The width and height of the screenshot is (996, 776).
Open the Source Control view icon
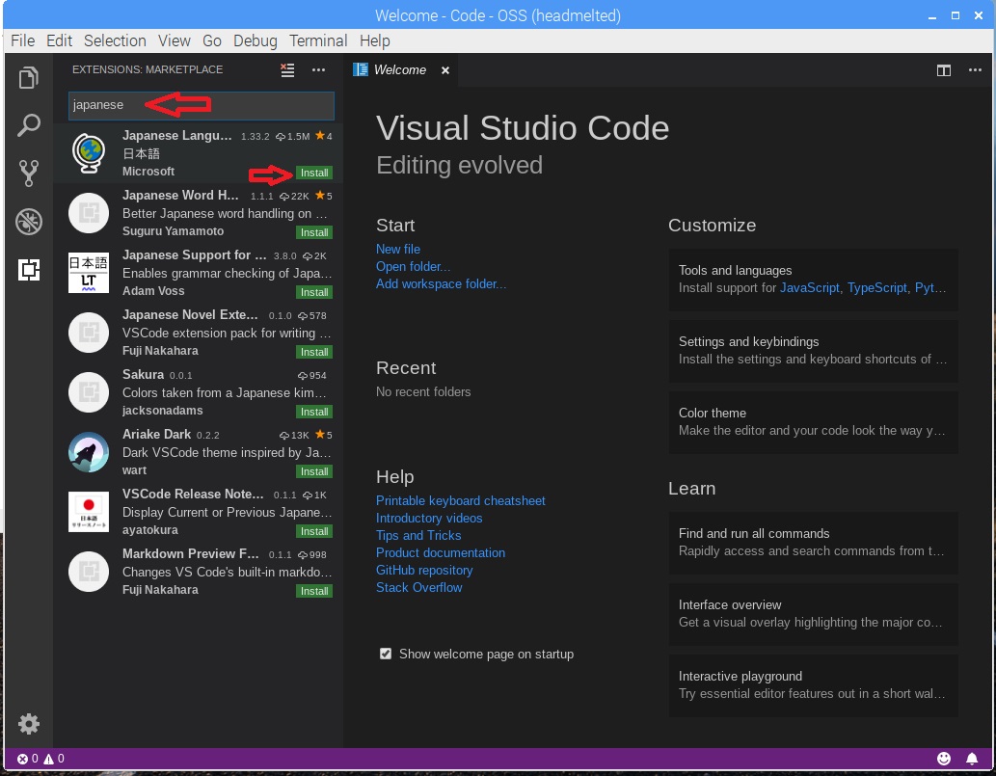click(29, 174)
